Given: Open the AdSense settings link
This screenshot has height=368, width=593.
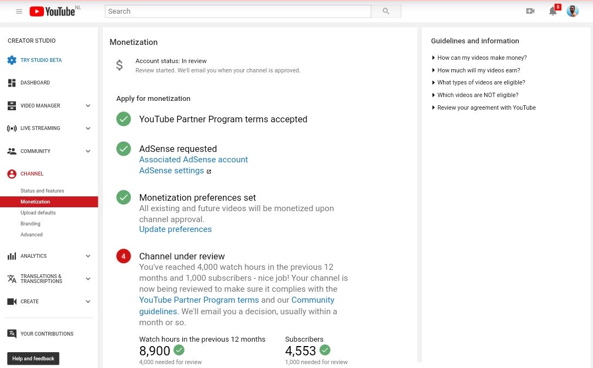Looking at the screenshot, I should [x=171, y=171].
